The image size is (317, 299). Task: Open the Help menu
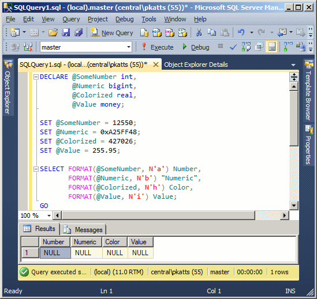click(x=200, y=19)
